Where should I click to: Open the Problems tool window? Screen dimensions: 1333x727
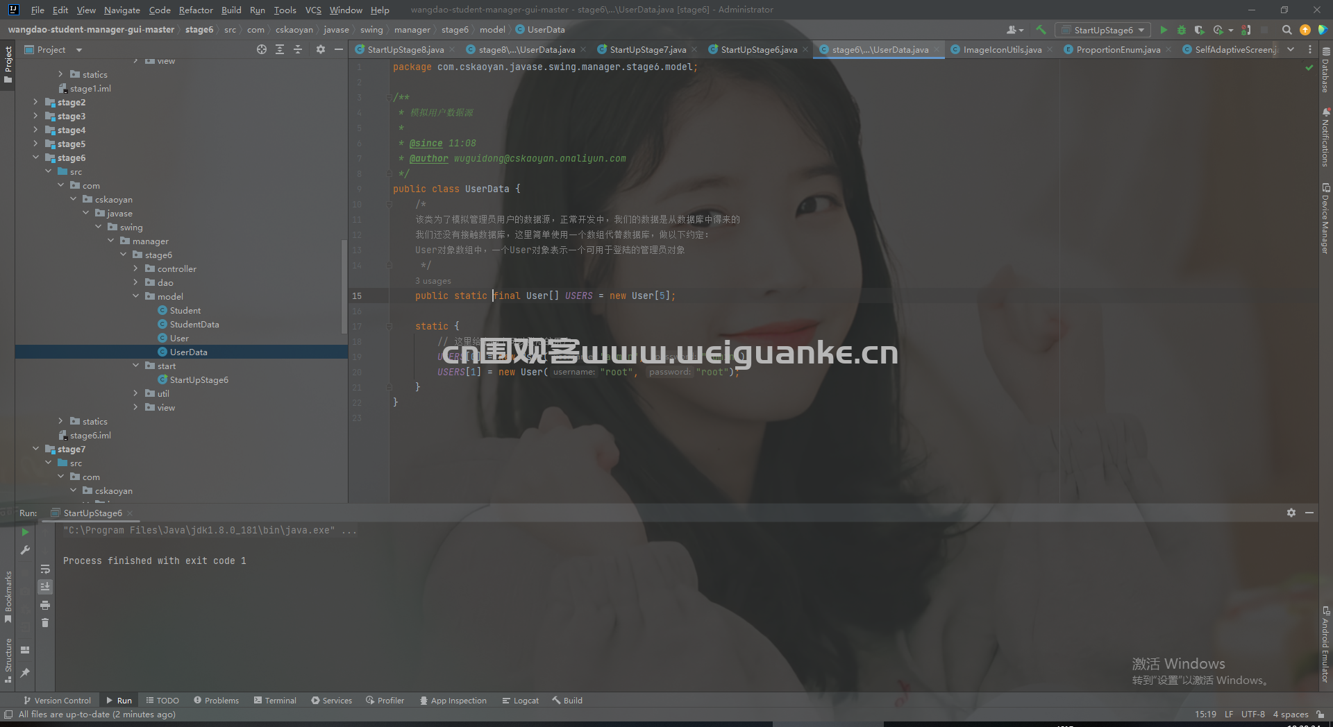click(216, 701)
